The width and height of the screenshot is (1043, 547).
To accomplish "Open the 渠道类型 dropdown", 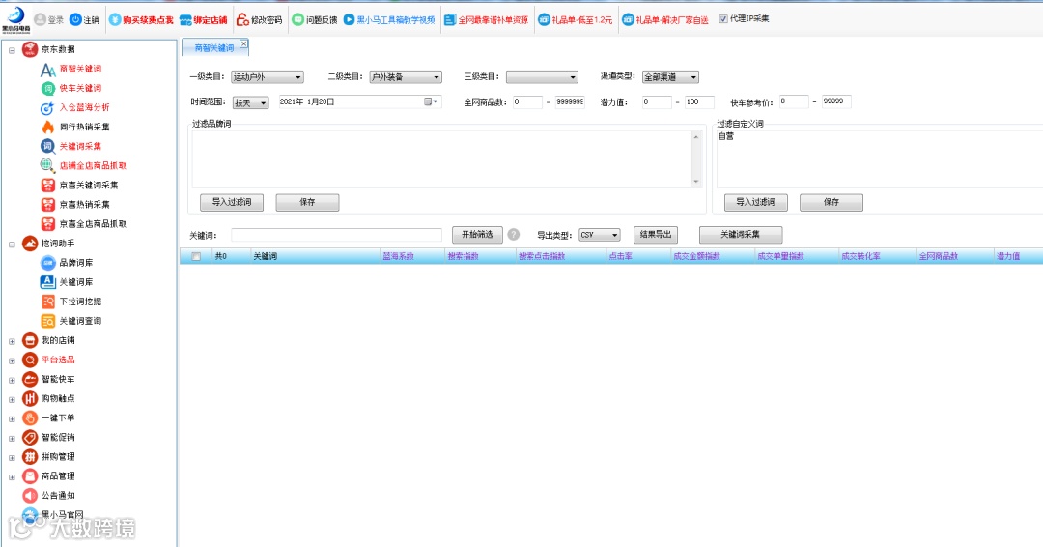I will (x=670, y=77).
